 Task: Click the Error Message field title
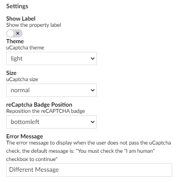tap(25, 136)
